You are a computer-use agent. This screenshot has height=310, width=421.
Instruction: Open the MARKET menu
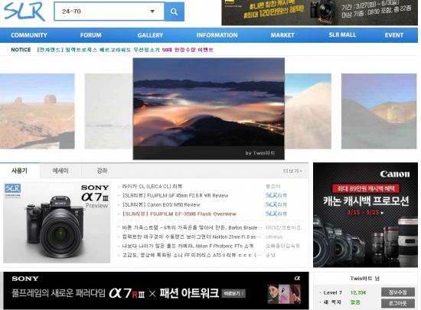point(282,35)
